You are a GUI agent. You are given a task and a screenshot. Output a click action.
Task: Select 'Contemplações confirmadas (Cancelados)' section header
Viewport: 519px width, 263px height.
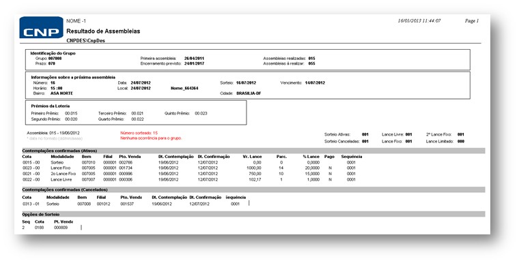click(x=65, y=190)
